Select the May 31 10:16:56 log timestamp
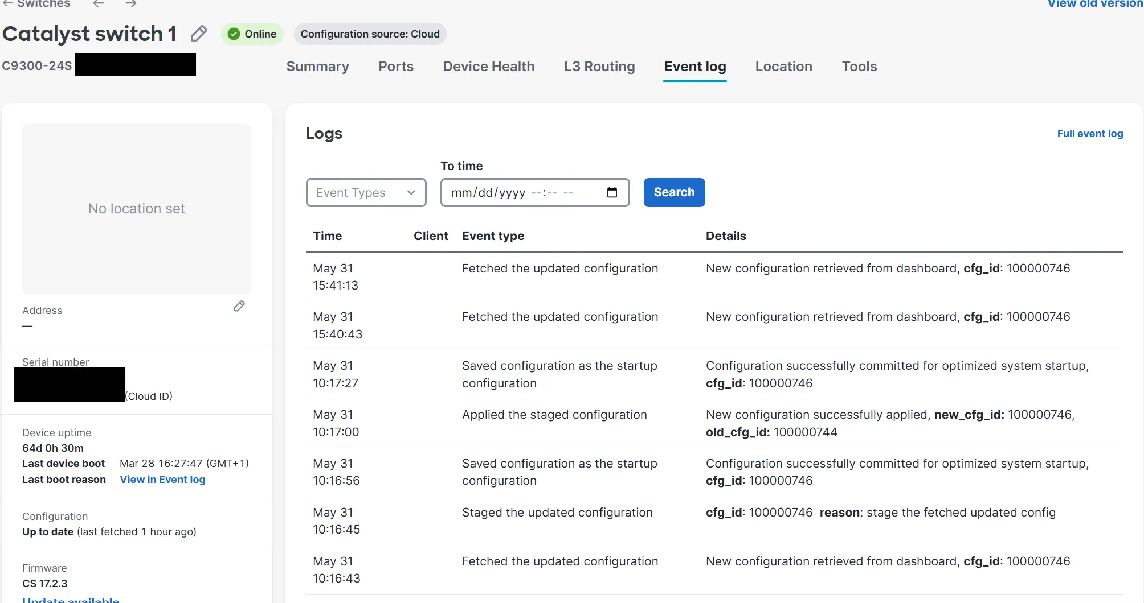This screenshot has width=1144, height=603. coord(336,472)
